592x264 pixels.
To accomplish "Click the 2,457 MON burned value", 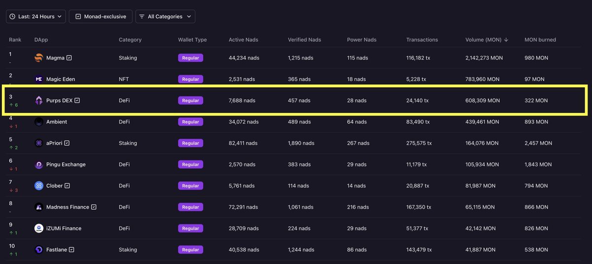I will coord(538,143).
